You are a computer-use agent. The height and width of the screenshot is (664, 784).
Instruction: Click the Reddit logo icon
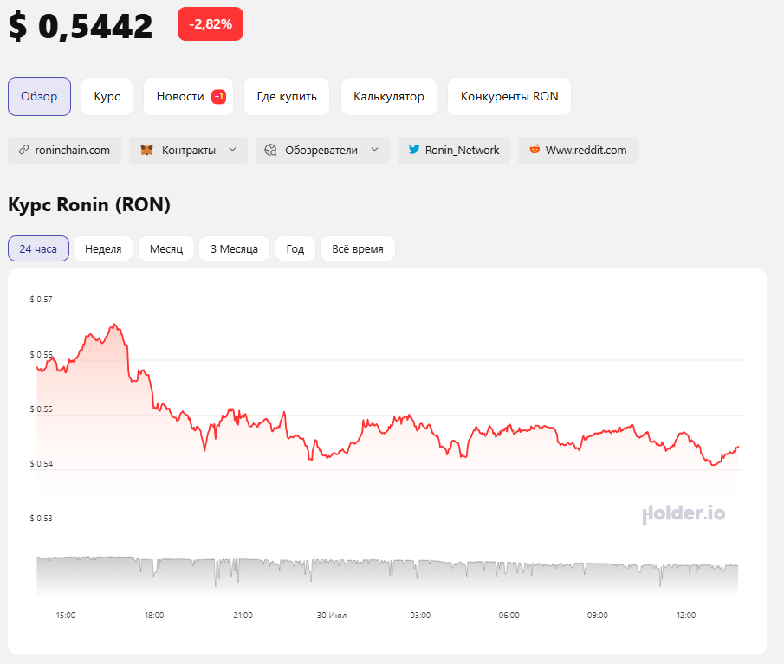[x=535, y=150]
